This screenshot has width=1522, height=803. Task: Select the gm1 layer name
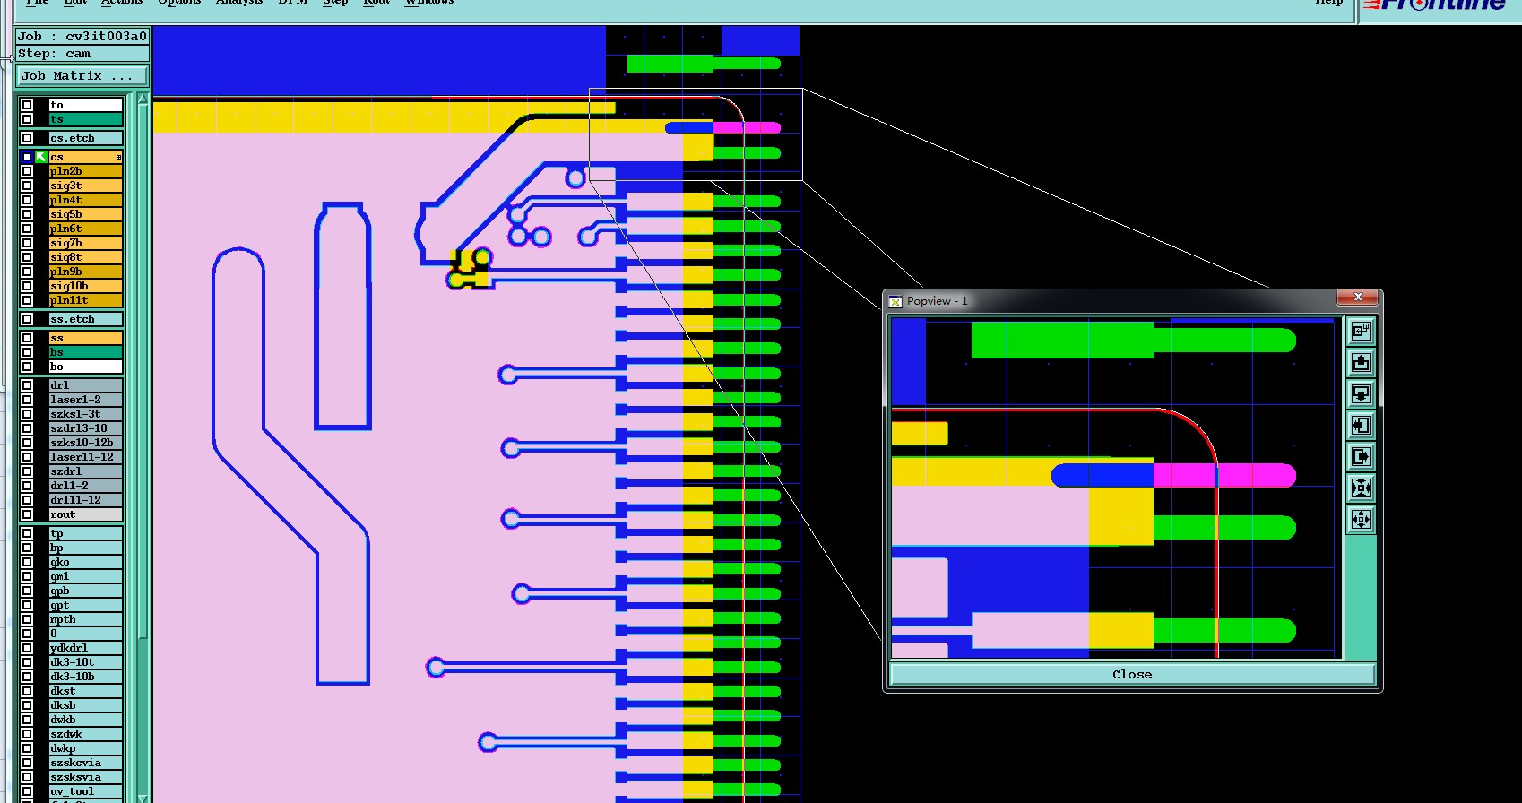pos(85,576)
